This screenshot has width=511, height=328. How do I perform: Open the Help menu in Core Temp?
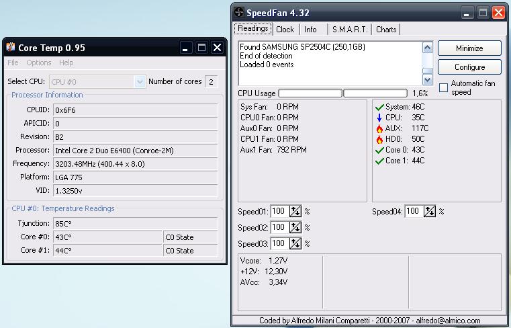point(66,63)
